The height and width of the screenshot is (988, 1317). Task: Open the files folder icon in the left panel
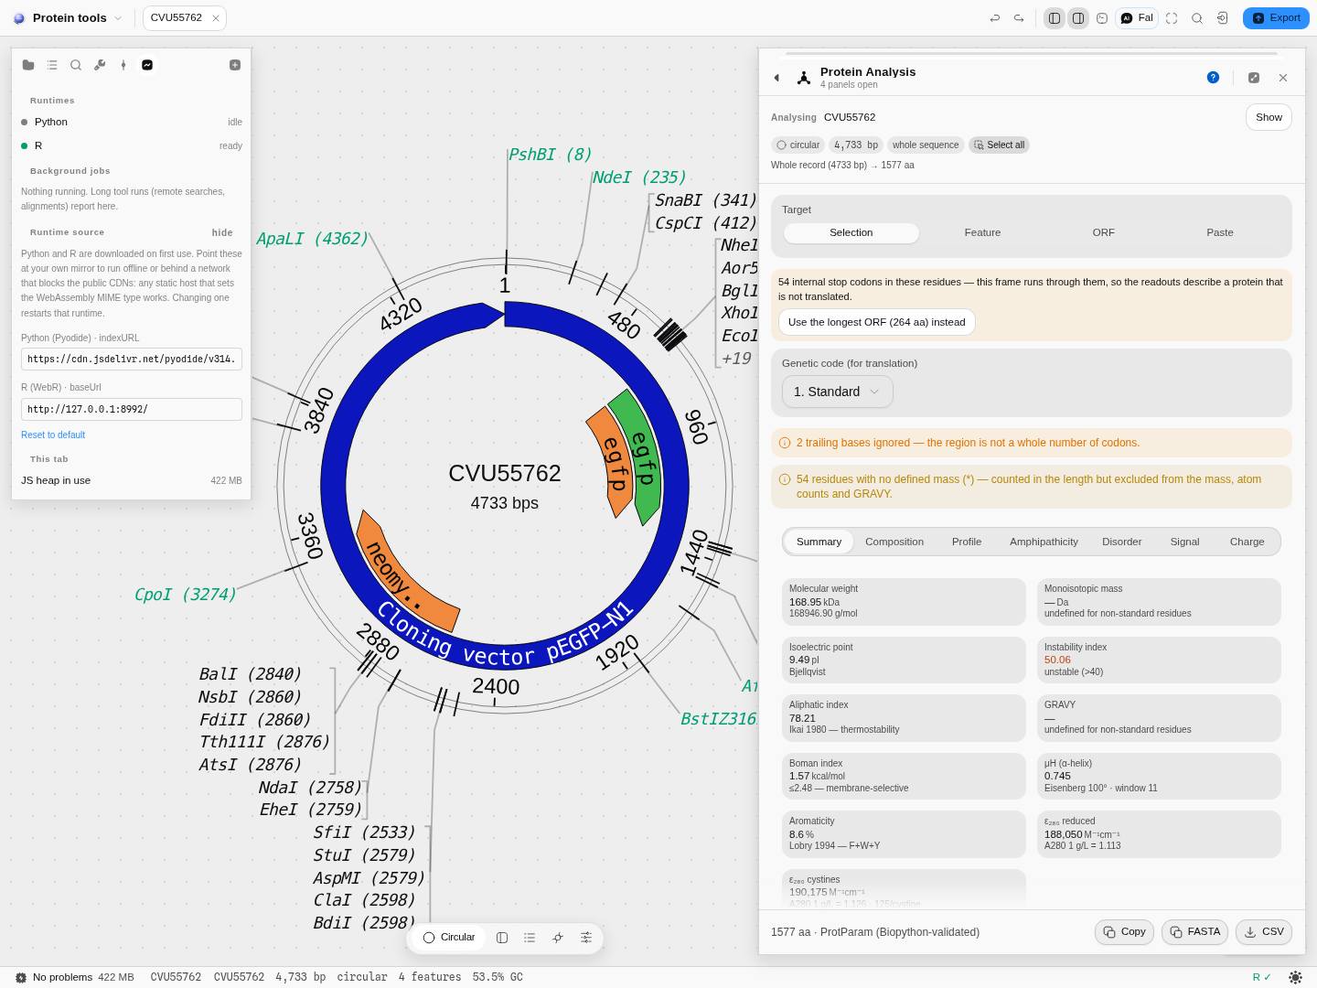point(28,65)
